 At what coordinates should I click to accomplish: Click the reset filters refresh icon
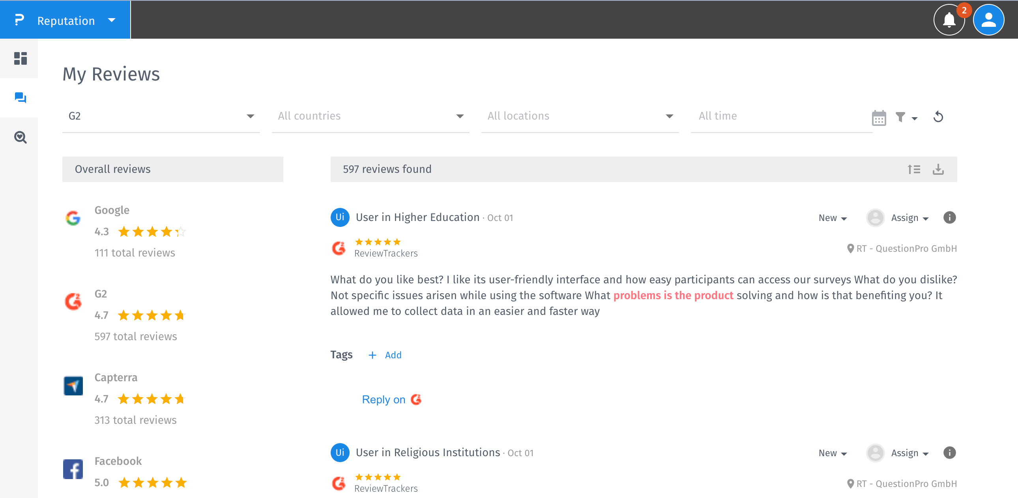[x=938, y=117]
